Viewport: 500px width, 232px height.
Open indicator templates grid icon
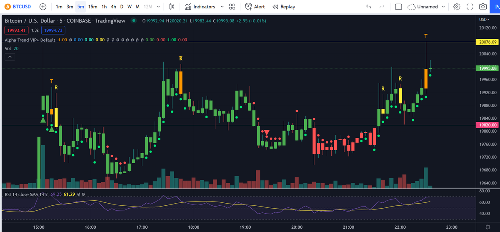pyautogui.click(x=232, y=7)
